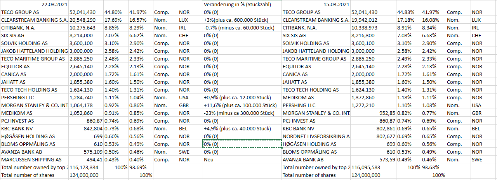Click the Nordnet value 802,627
Image resolution: width=497 pixels, height=180 pixels.
tap(373, 136)
